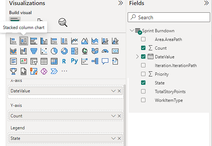Viewport: 212px width, 146px height.
Task: Select the donut chart visual
Action: pos(64,51)
